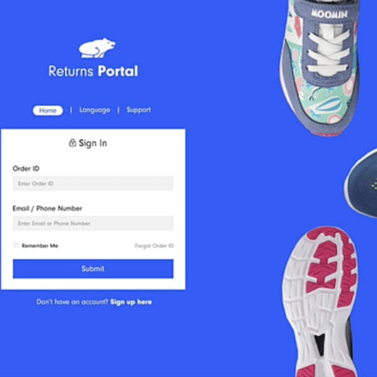The height and width of the screenshot is (377, 377).
Task: Click the Moomin patterned sneaker image
Action: point(320,67)
